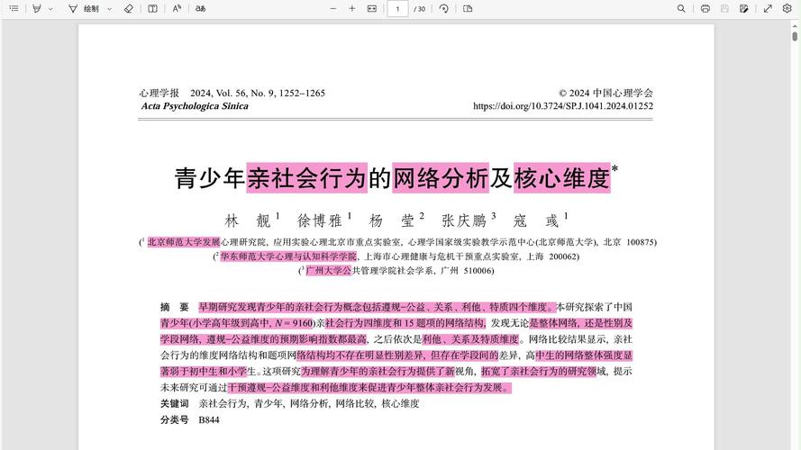Screen dimensions: 801x450
Task: Expand the highlighter color dropdown arrow
Action: [50, 9]
